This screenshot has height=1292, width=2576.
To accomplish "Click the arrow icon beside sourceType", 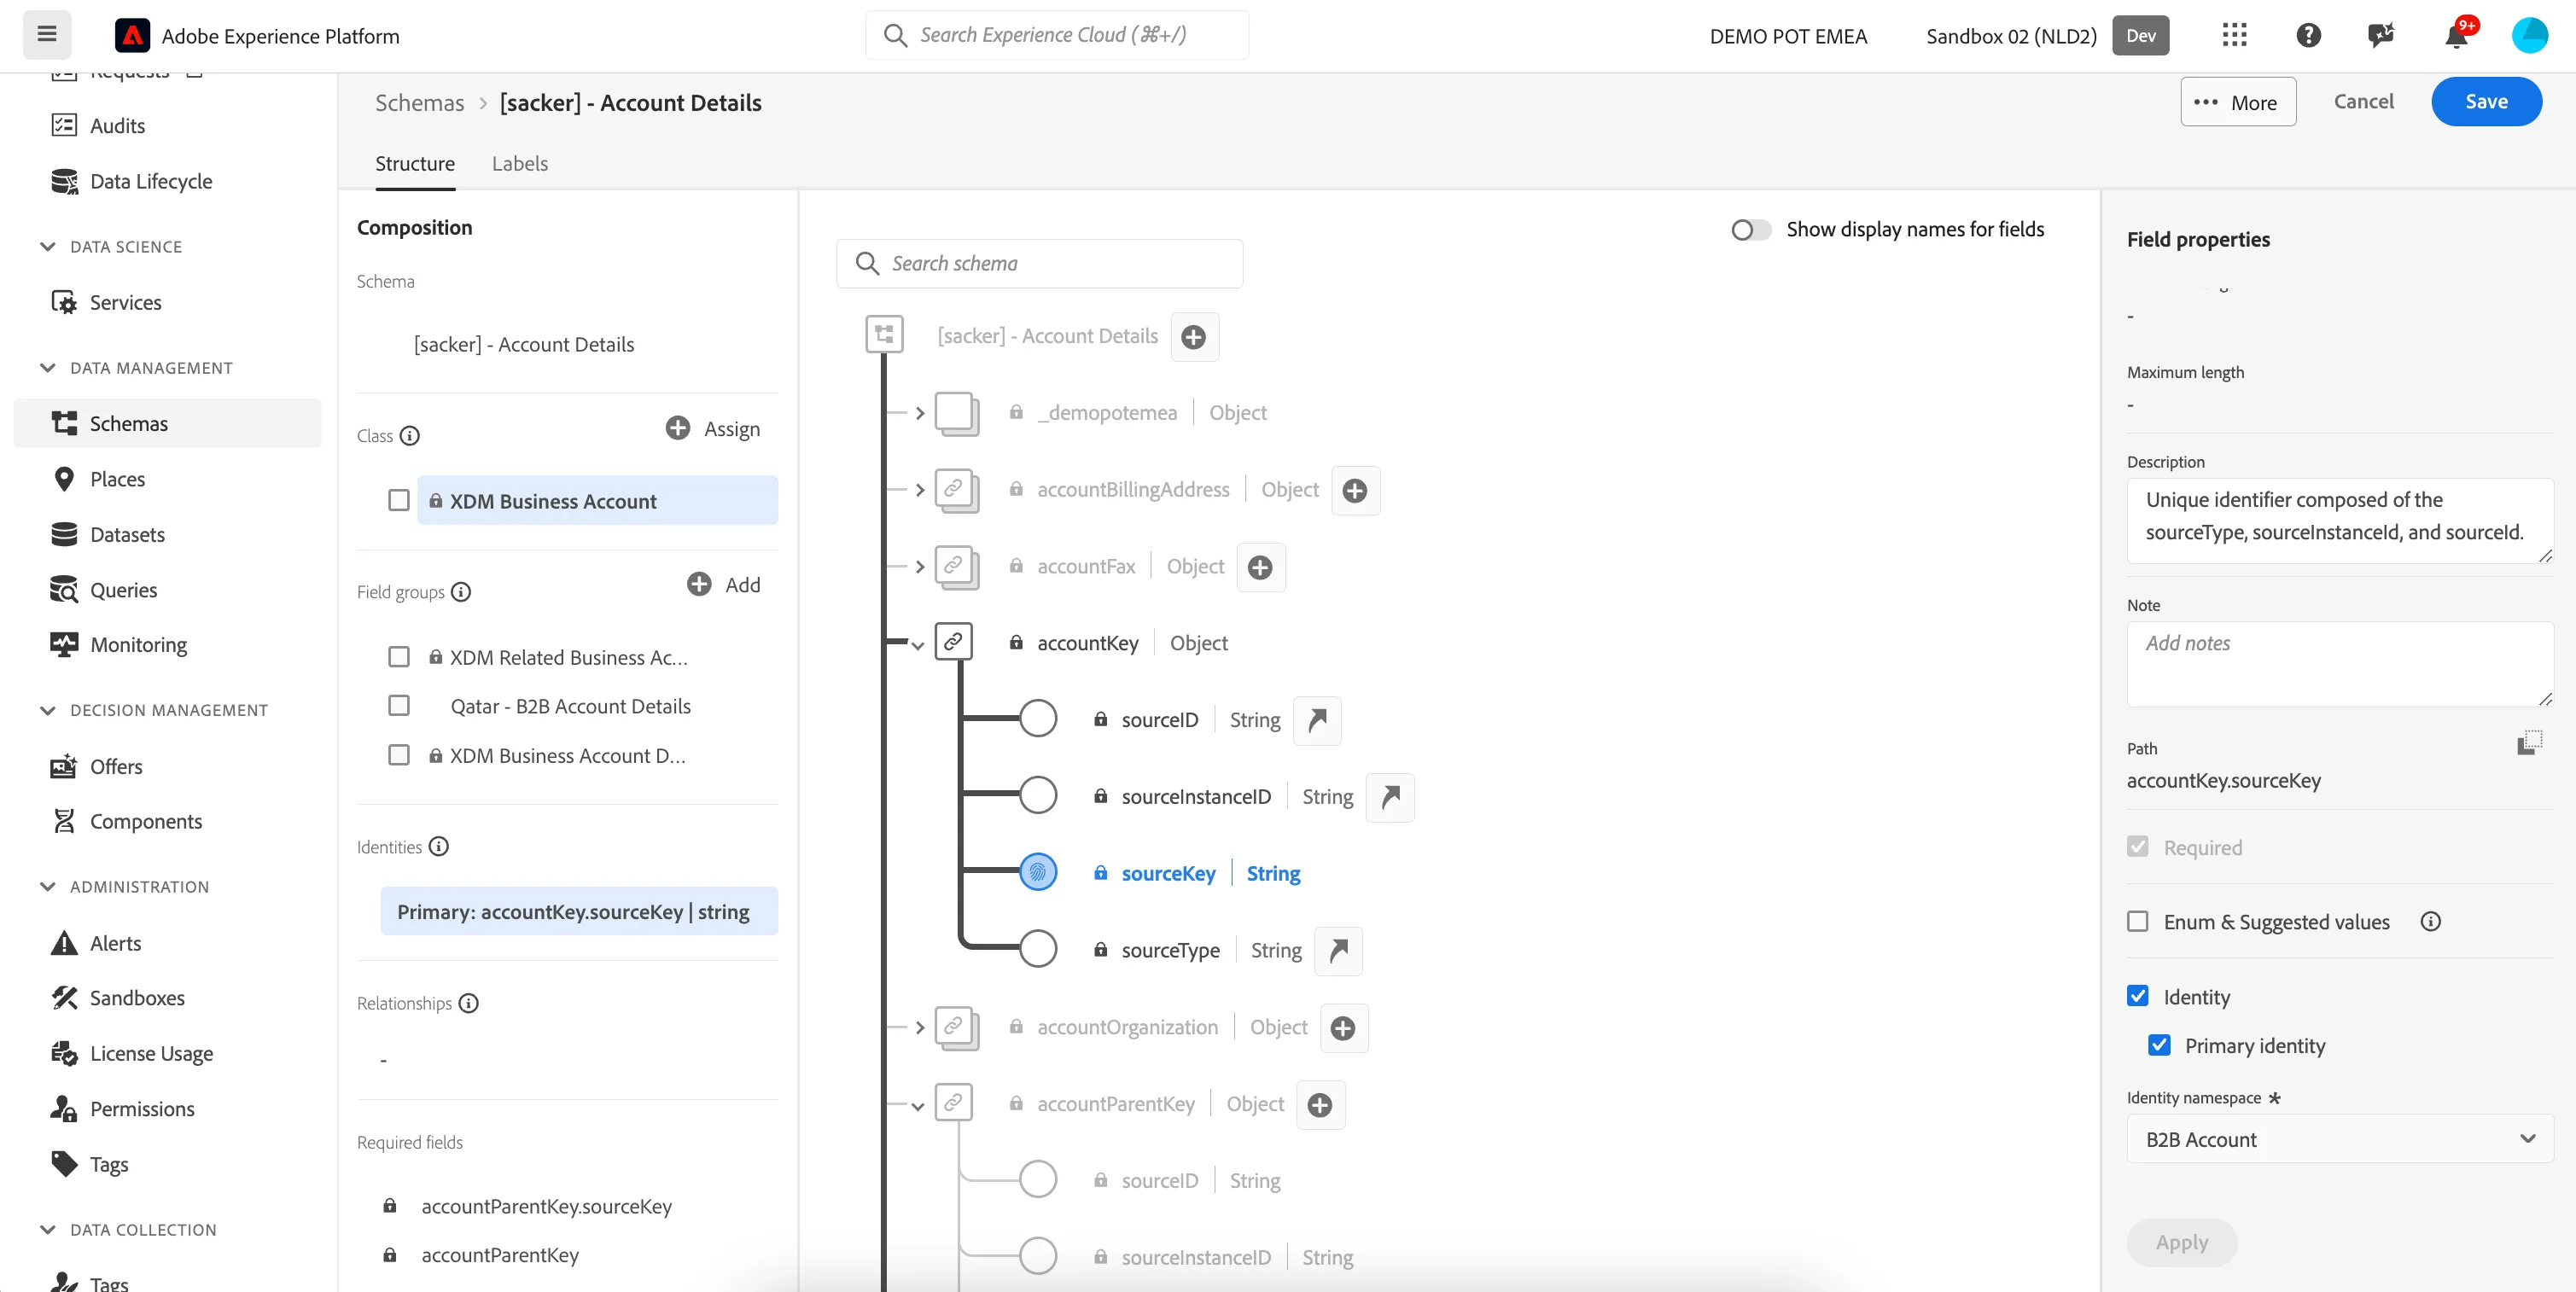I will pos(1339,950).
